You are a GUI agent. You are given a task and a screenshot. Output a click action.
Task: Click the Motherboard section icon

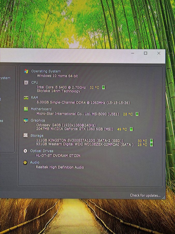pos(26,109)
